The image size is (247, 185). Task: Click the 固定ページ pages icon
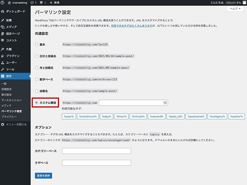tap(3, 34)
